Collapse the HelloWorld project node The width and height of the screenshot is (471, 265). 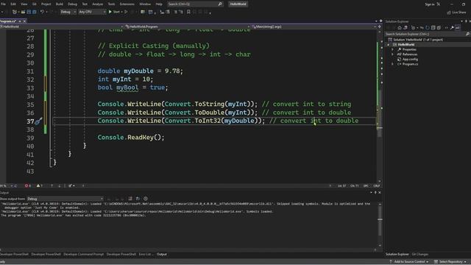coord(389,44)
